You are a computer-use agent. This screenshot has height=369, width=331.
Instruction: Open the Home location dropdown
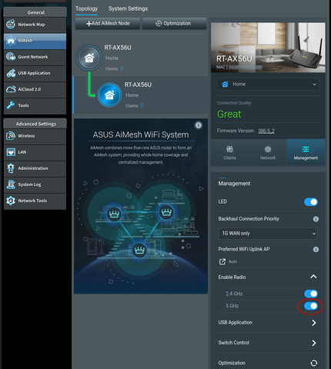[x=268, y=85]
